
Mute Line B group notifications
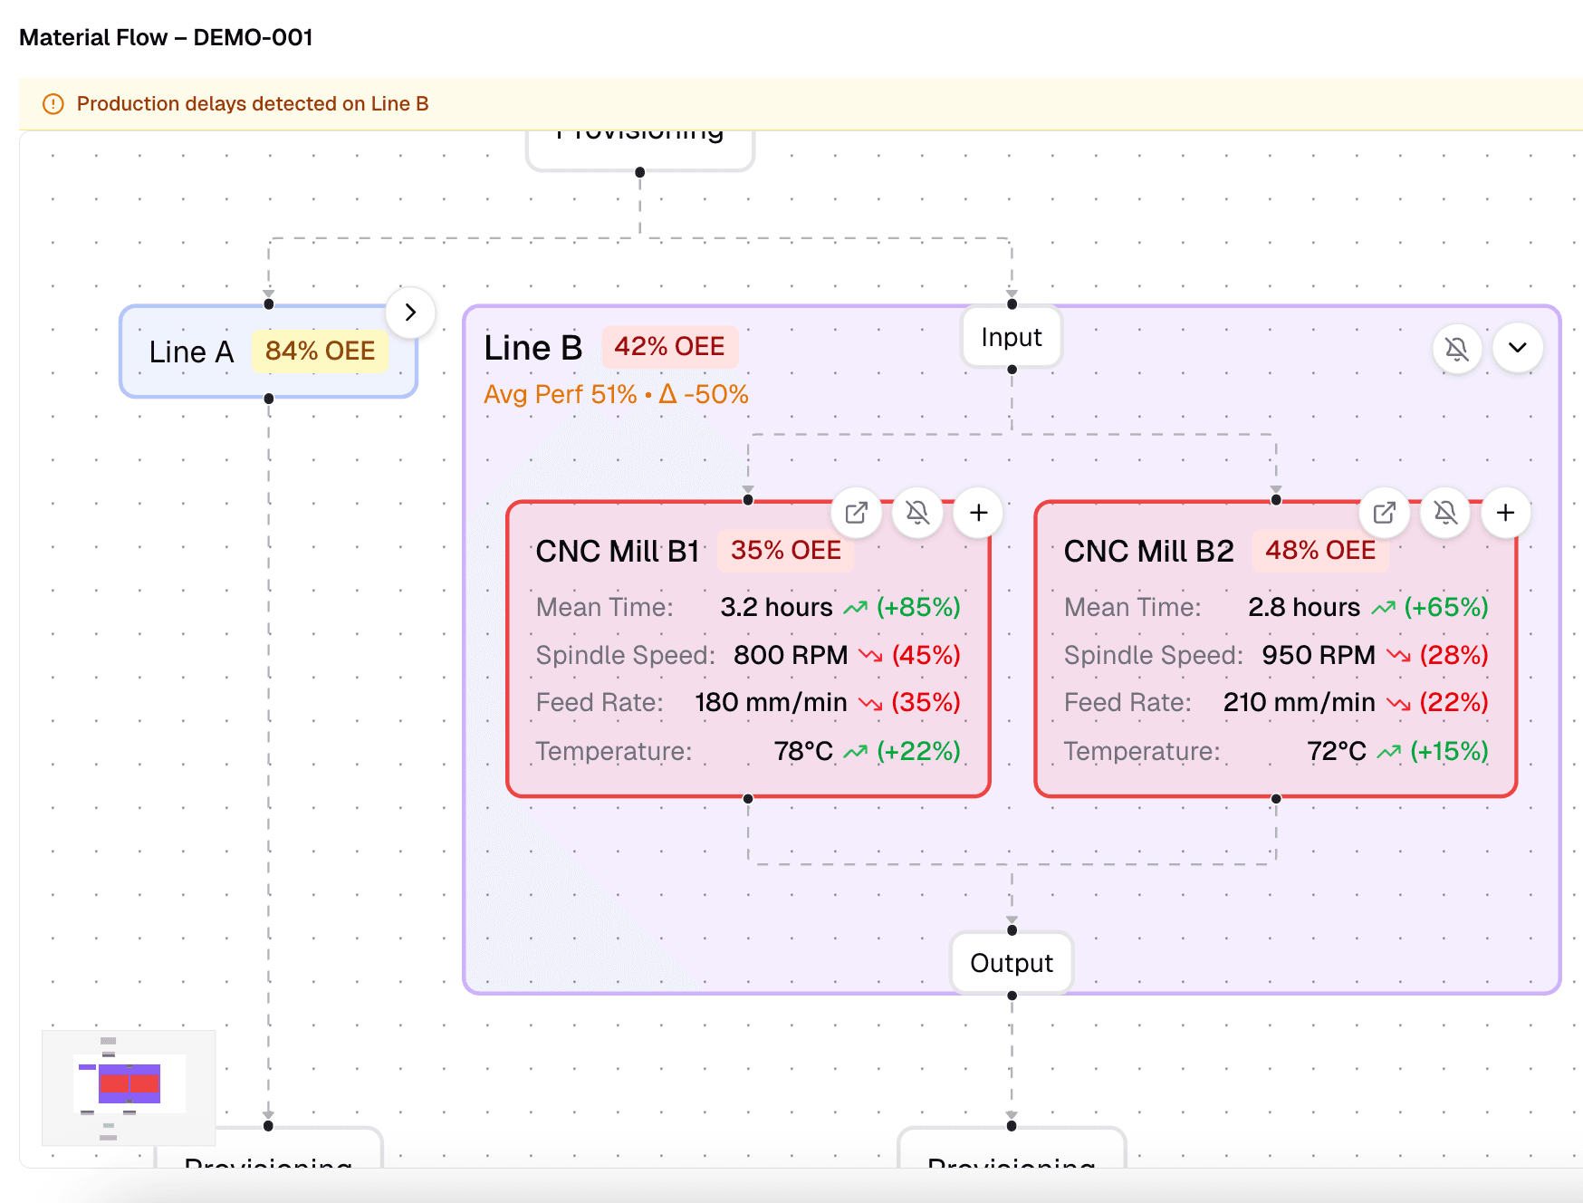pyautogui.click(x=1456, y=349)
